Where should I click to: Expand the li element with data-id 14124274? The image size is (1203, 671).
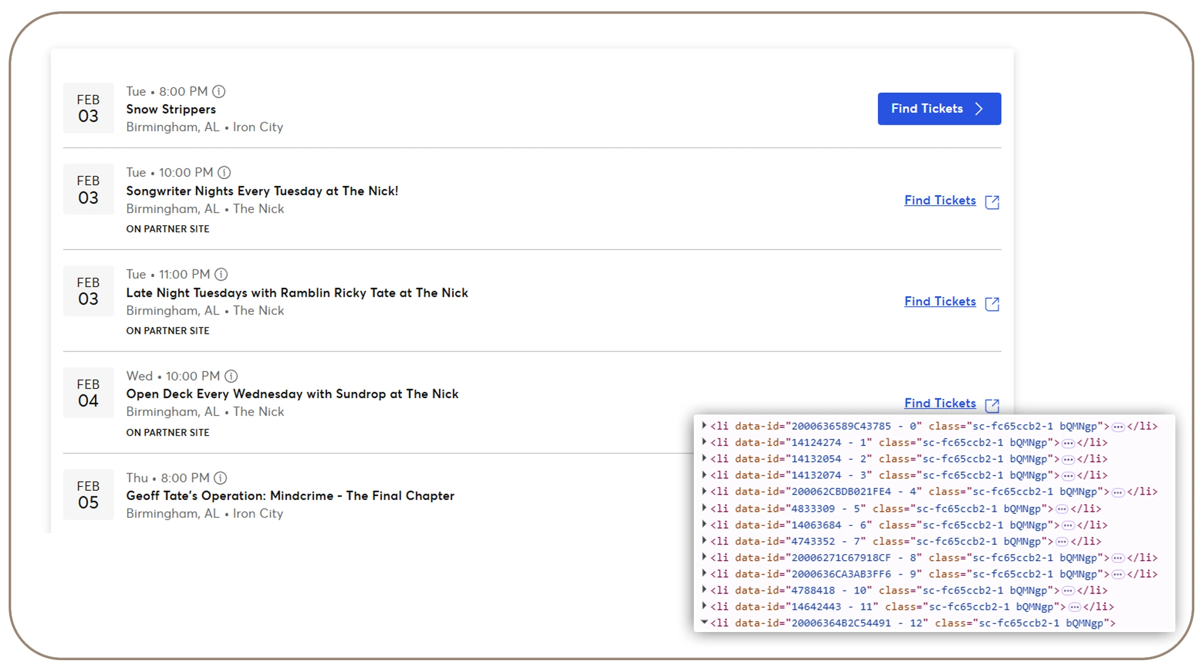pyautogui.click(x=704, y=442)
